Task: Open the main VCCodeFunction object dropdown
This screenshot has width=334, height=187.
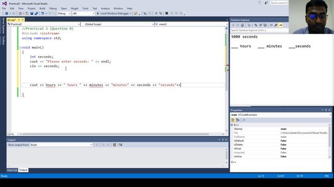Action: pyautogui.click(x=281, y=115)
